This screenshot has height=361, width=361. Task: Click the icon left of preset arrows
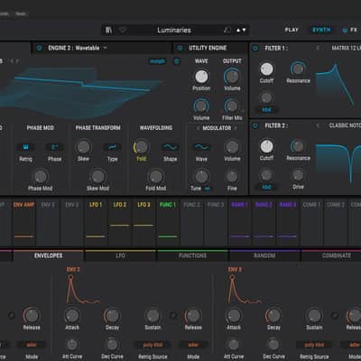pos(227,30)
